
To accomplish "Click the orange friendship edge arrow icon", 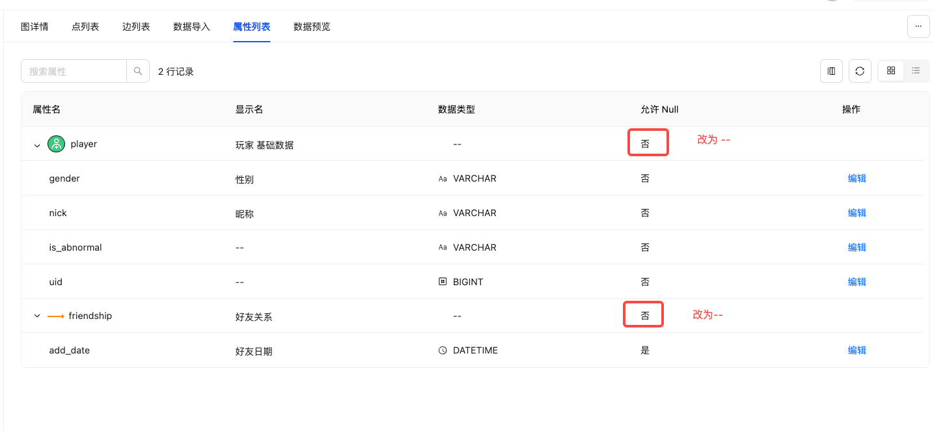I will [56, 316].
